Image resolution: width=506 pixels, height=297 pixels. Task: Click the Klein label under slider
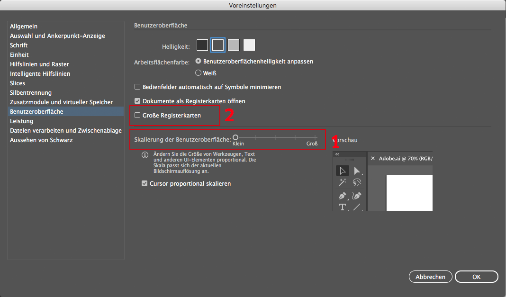[x=238, y=144]
